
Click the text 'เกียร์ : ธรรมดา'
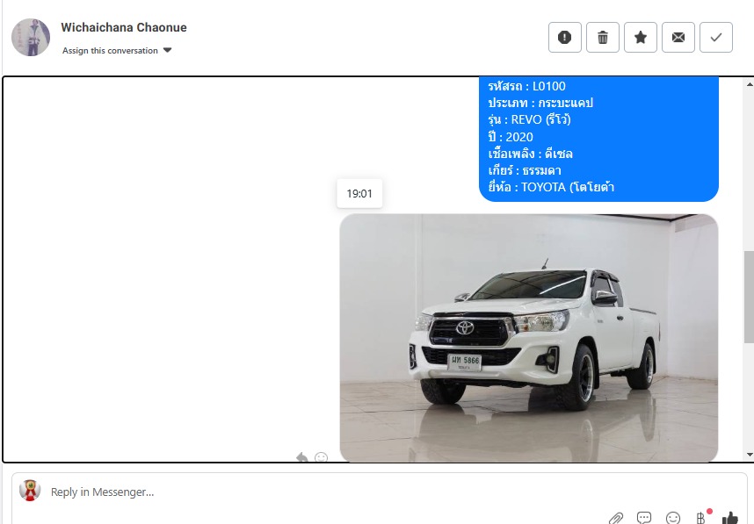pos(524,170)
